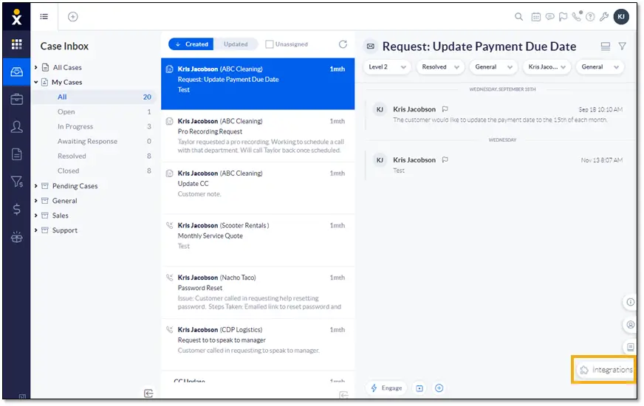Screen dimensions: 644x406
Task: Select the Created sort toggle
Action: coord(192,44)
